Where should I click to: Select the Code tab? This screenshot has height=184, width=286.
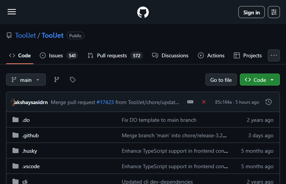[20, 55]
